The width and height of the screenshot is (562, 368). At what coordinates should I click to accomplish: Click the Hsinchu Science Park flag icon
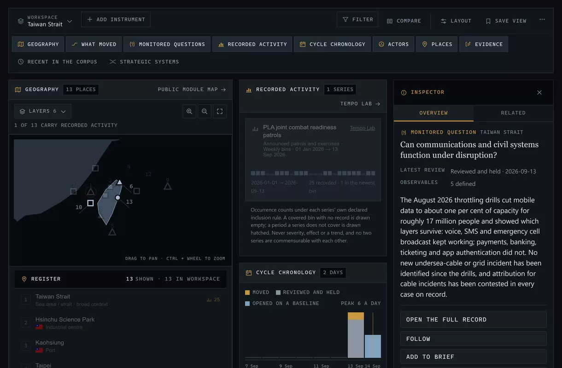click(x=39, y=327)
